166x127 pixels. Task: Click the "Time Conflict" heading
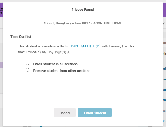coord(21,36)
